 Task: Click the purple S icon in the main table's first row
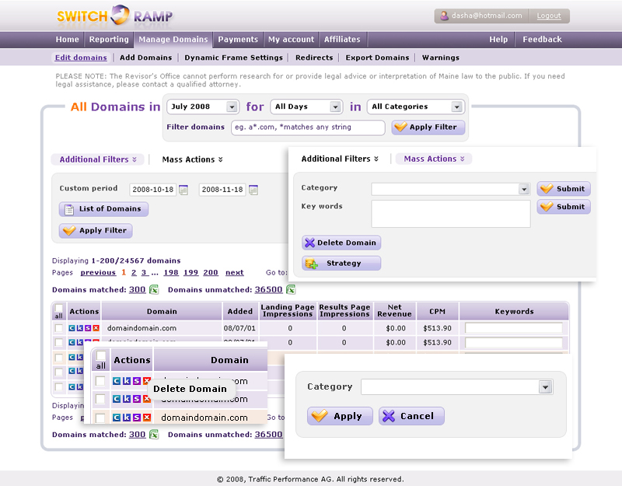click(x=88, y=328)
